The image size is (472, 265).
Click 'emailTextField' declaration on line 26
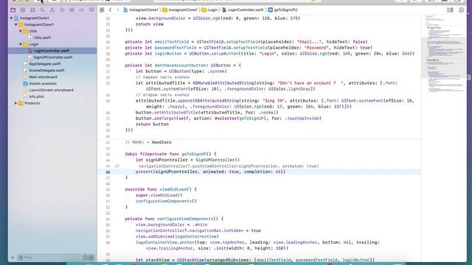[x=172, y=42]
